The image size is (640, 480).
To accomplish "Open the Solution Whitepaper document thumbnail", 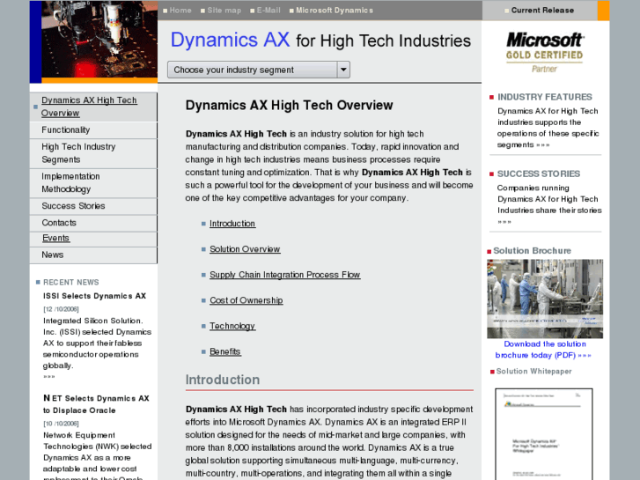I will coord(543,433).
